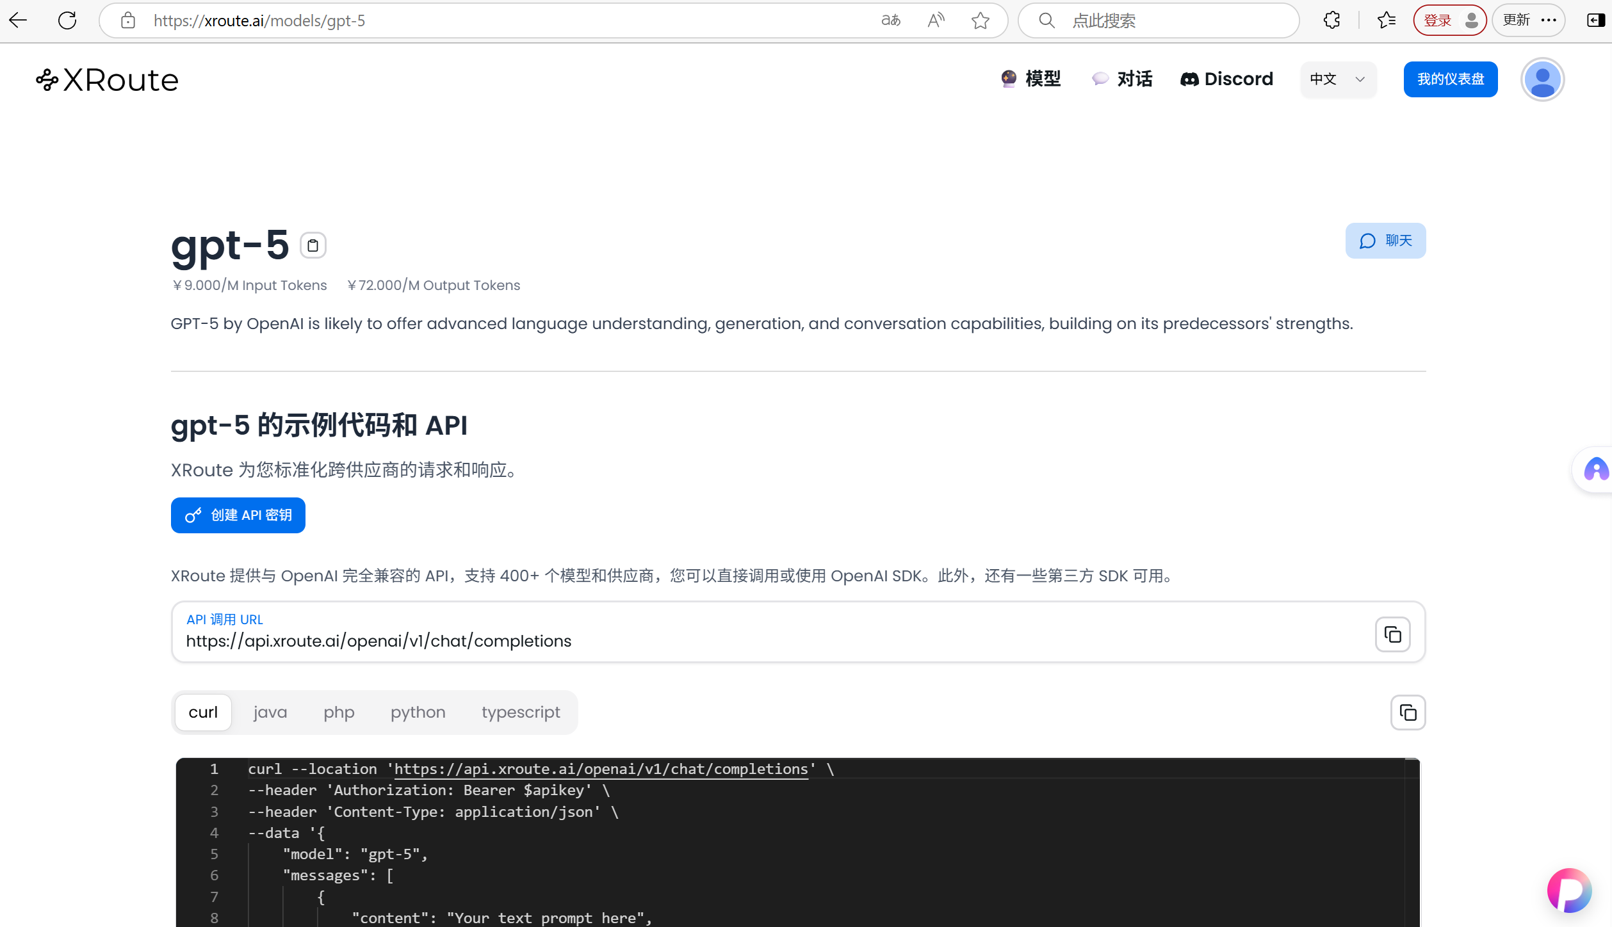This screenshot has width=1612, height=927.
Task: Open the user avatar profile menu
Action: point(1542,79)
